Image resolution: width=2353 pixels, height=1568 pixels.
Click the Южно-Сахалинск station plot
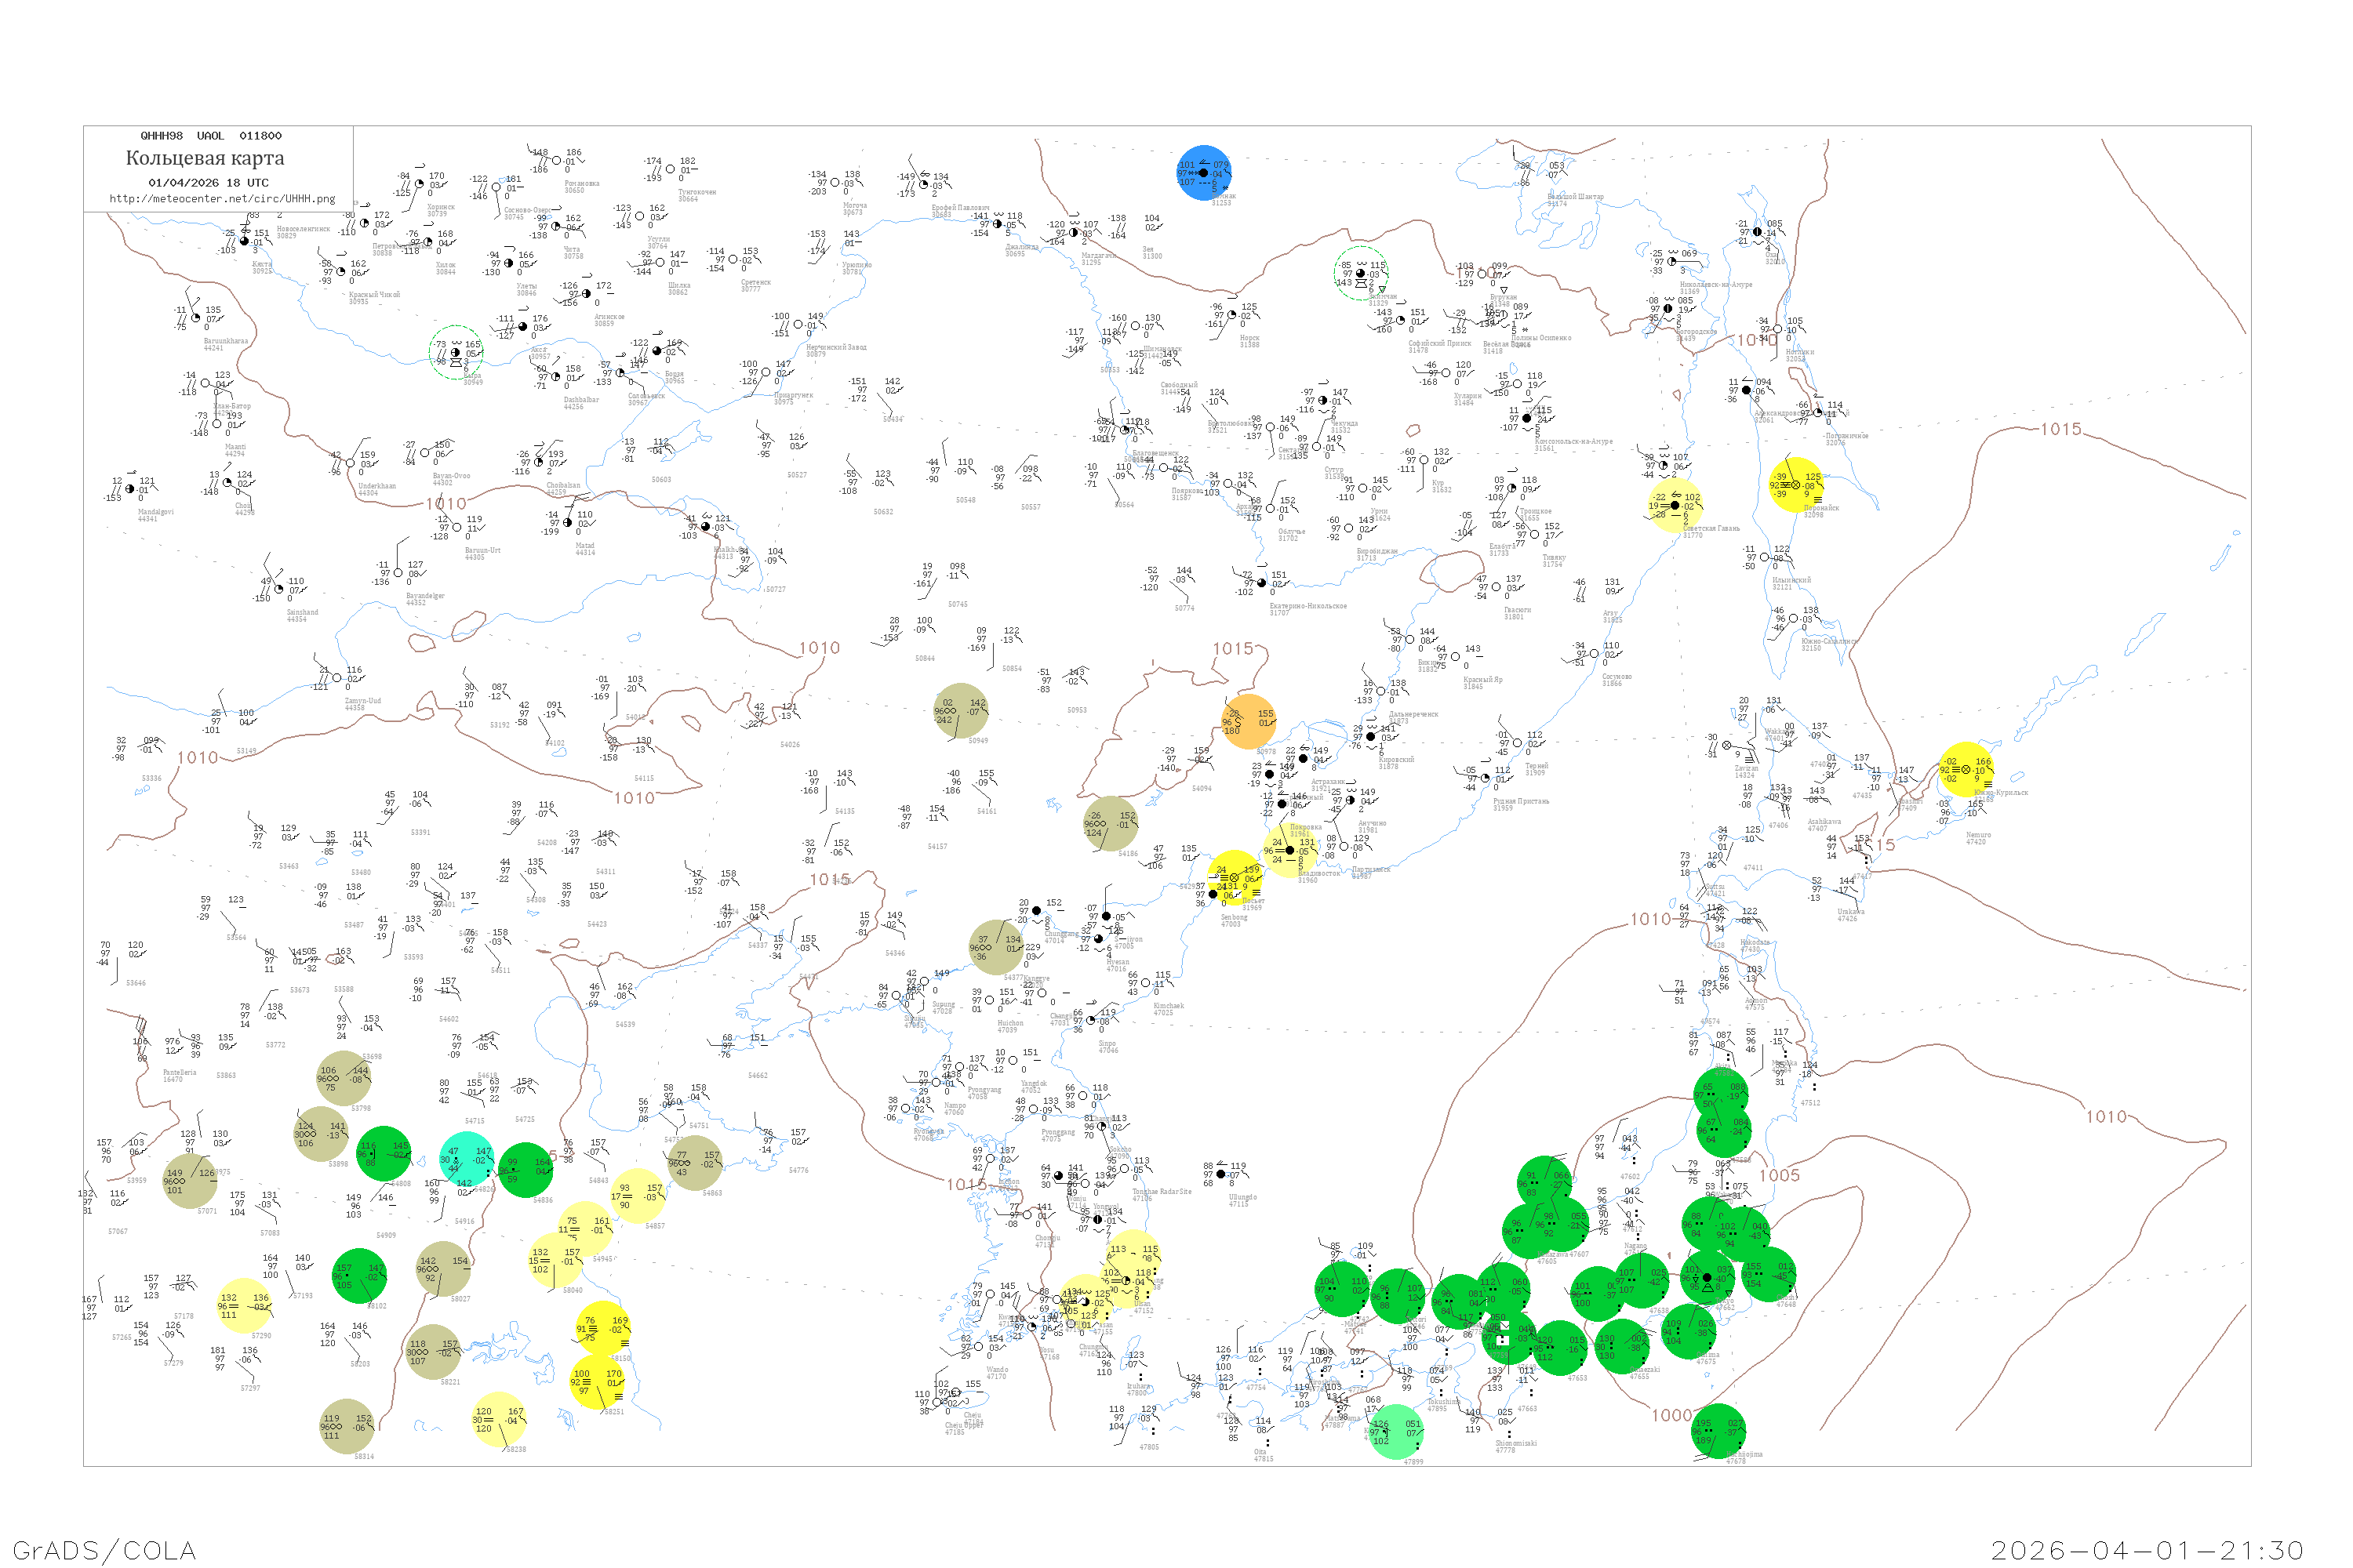point(1793,619)
